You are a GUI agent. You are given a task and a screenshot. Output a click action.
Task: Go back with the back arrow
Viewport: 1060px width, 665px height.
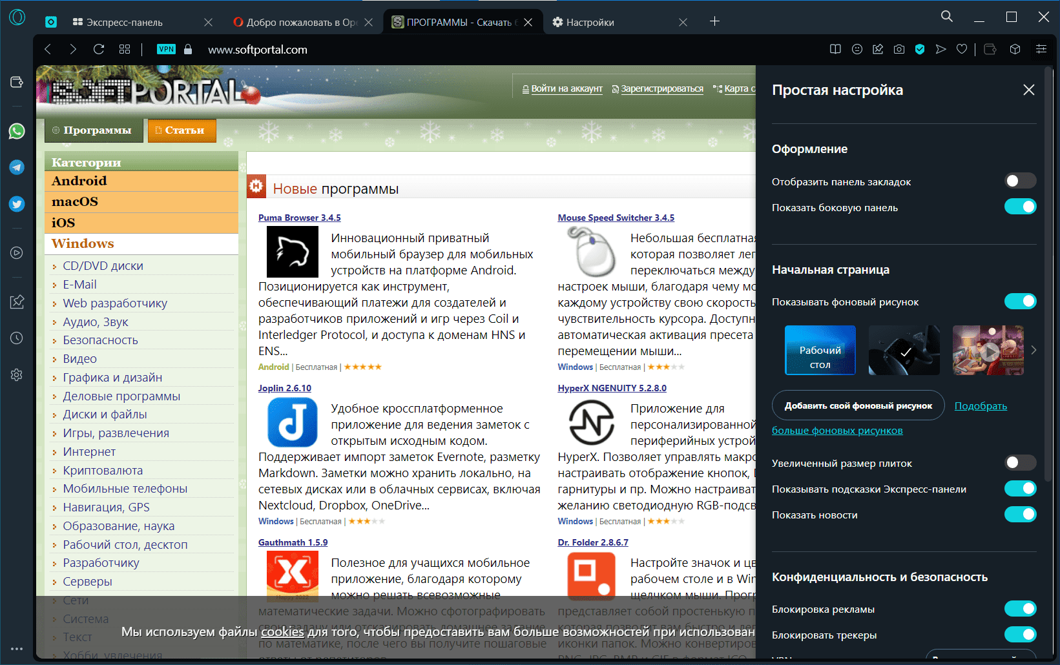pyautogui.click(x=48, y=49)
